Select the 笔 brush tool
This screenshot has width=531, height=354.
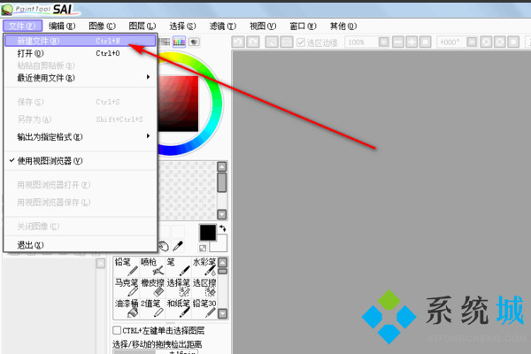click(179, 266)
